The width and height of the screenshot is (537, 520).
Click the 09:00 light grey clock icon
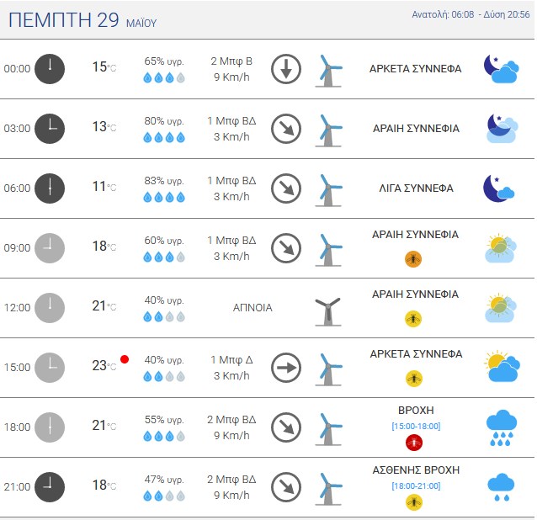click(50, 248)
